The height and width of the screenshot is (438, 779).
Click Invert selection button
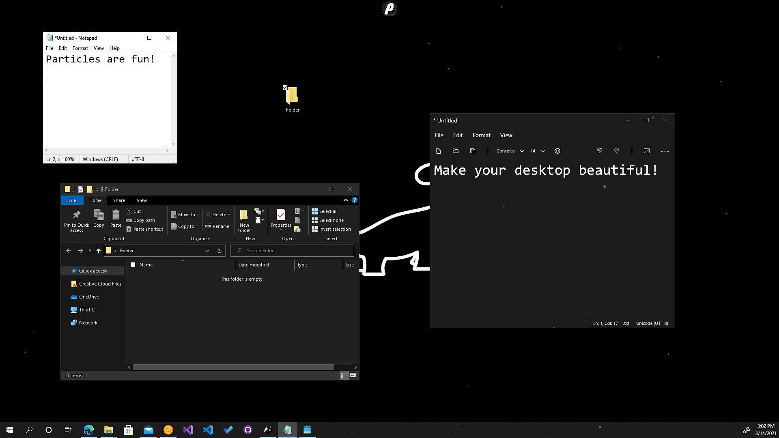331,229
